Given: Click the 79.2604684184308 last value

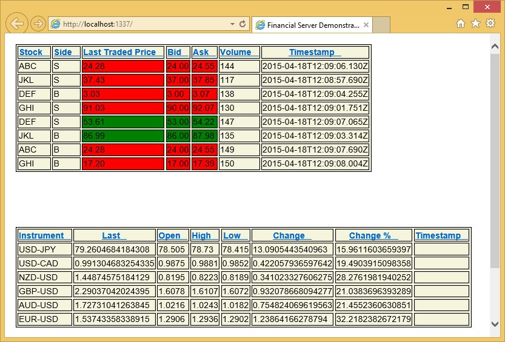Looking at the screenshot, I should point(115,249).
